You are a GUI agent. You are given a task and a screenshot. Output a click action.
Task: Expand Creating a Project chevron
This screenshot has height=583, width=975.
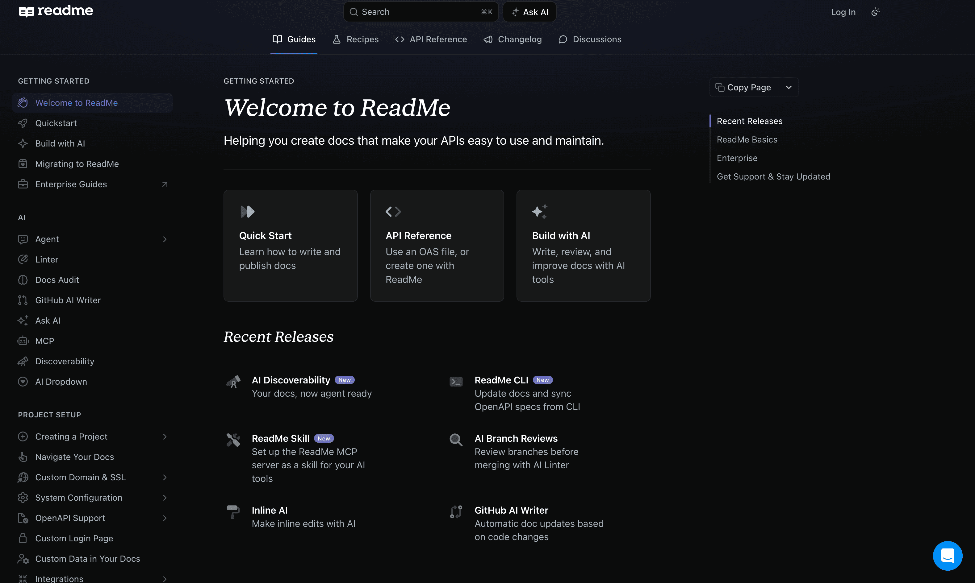point(165,436)
